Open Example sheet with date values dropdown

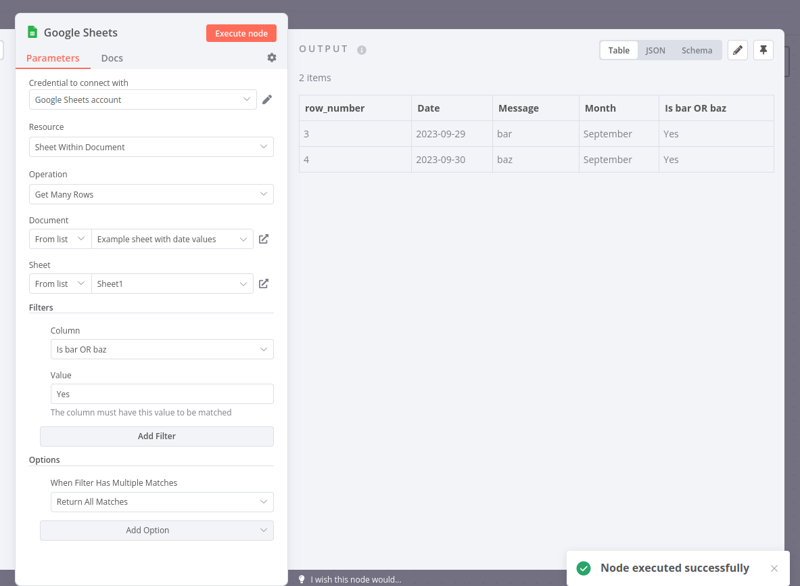[x=172, y=239]
